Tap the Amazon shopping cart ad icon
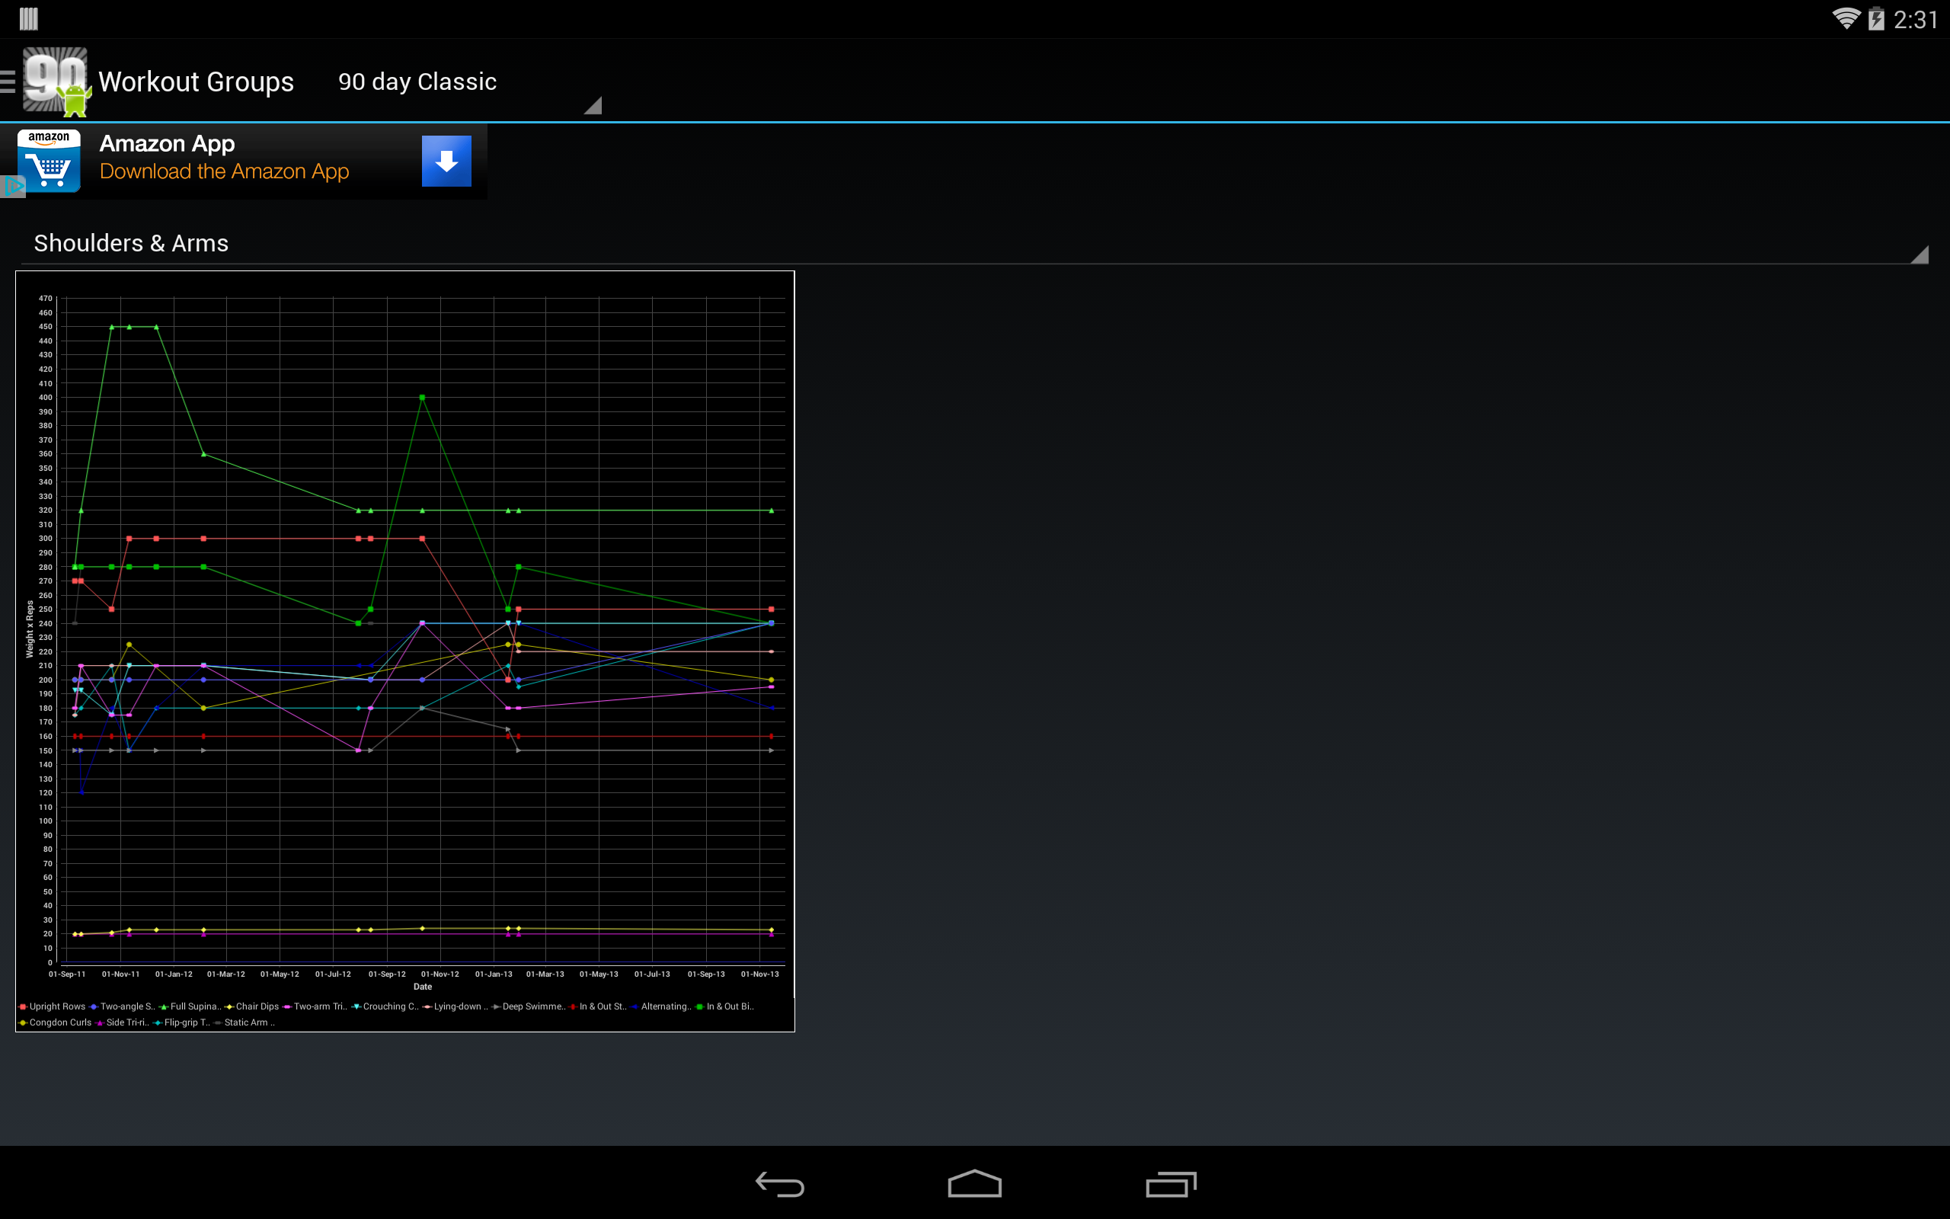The width and height of the screenshot is (1950, 1219). (50, 161)
